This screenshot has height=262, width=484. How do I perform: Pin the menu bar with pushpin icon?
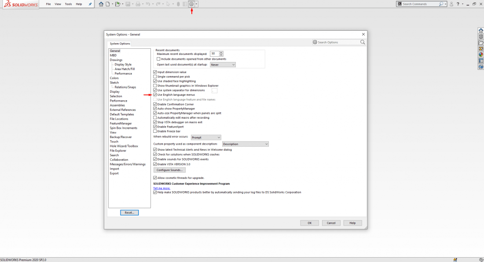[90, 4]
